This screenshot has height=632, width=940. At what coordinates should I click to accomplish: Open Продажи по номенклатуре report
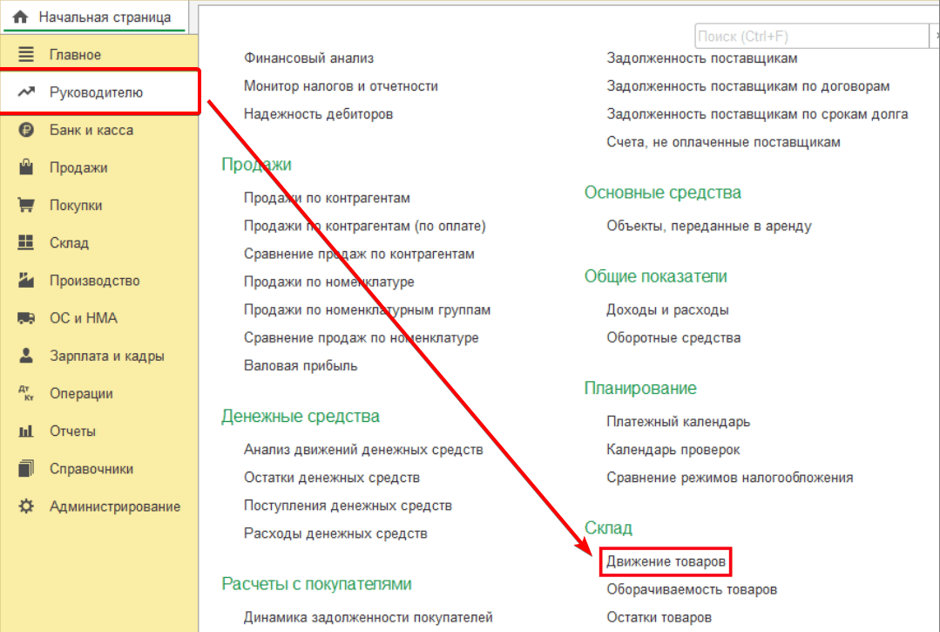click(x=329, y=282)
